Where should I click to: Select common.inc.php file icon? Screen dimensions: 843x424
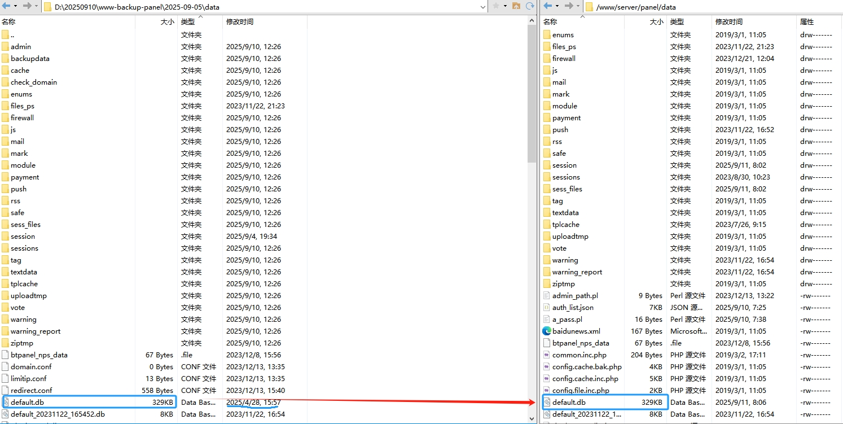click(546, 355)
